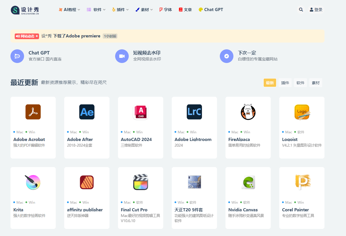Select the AutoCAD 2024 icon
The width and height of the screenshot is (346, 236).
[x=140, y=112]
